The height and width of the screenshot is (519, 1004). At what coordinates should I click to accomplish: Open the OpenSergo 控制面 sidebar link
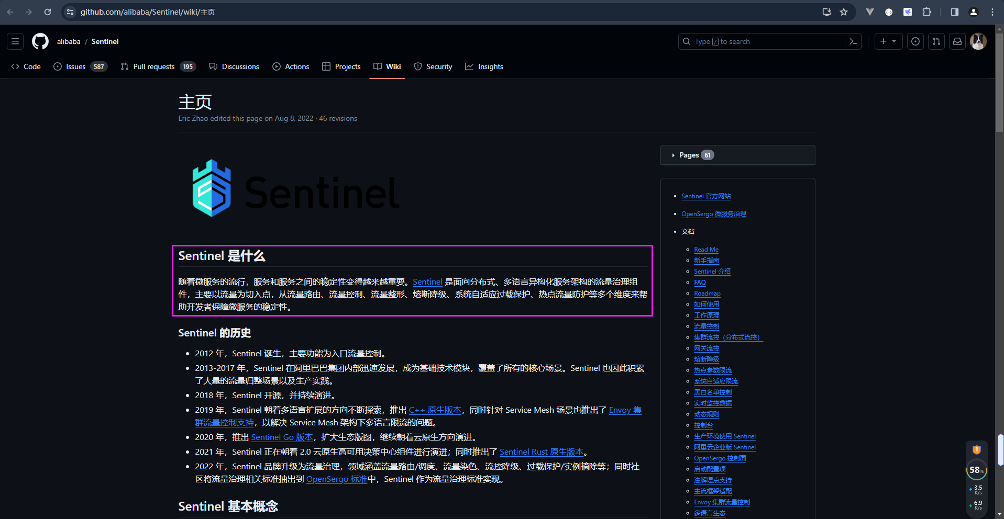(x=720, y=458)
